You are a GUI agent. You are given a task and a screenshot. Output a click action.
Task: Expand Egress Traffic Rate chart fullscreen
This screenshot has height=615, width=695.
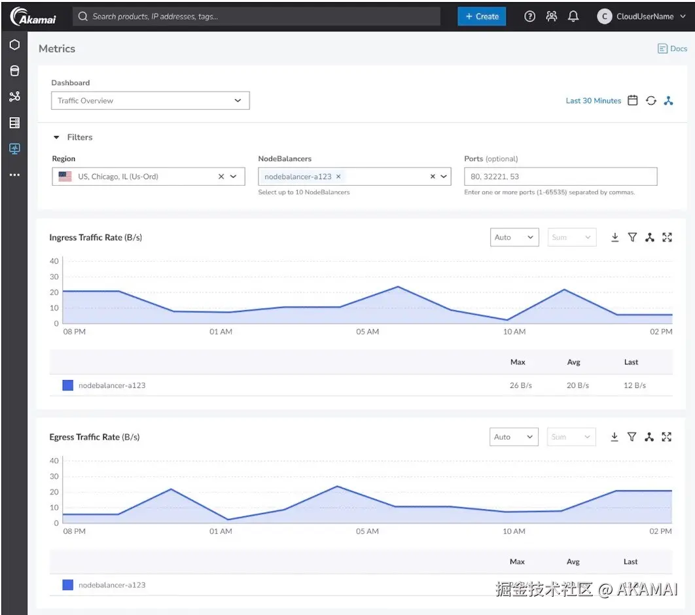click(666, 437)
